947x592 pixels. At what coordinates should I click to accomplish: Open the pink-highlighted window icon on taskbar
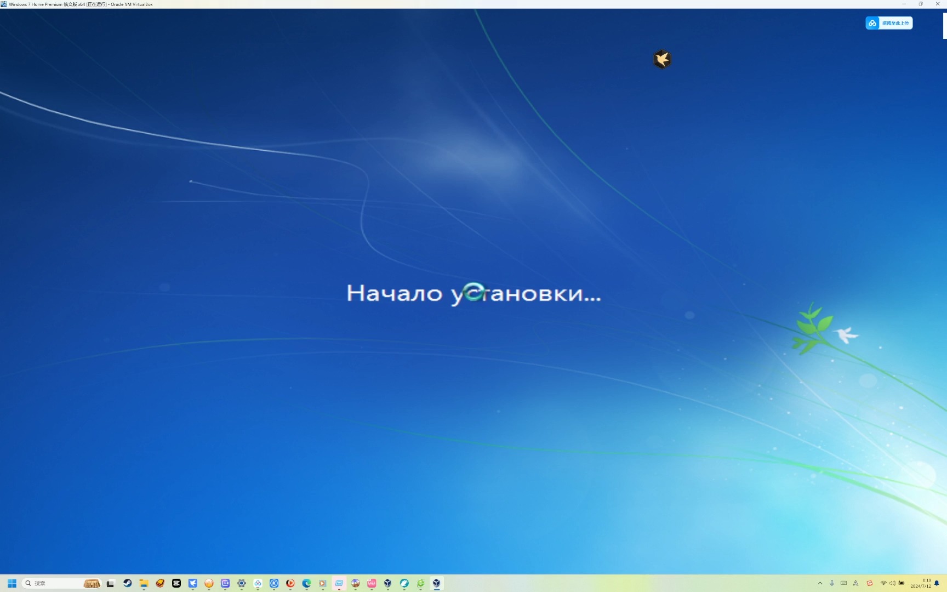point(339,583)
